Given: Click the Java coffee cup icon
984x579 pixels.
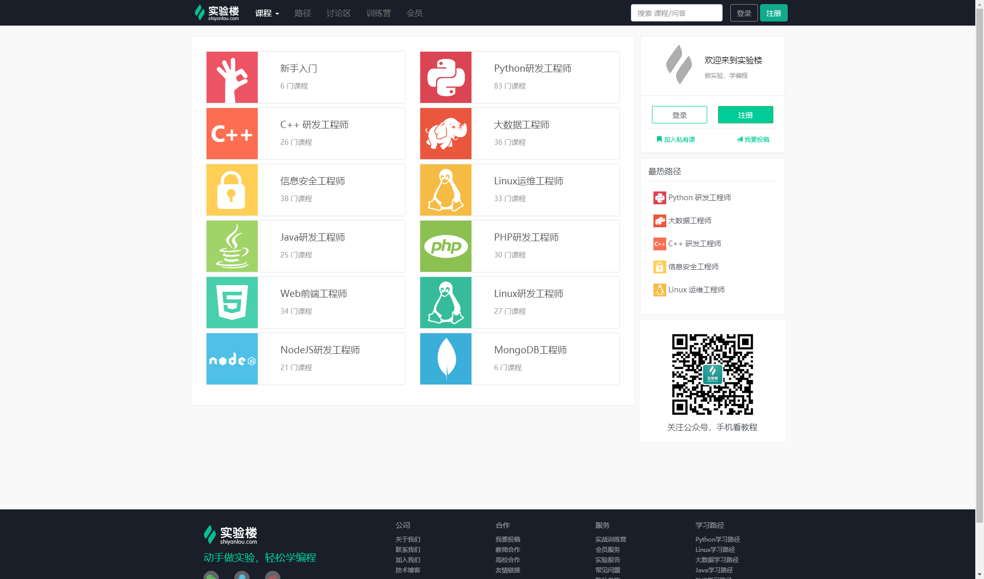Looking at the screenshot, I should tap(232, 246).
